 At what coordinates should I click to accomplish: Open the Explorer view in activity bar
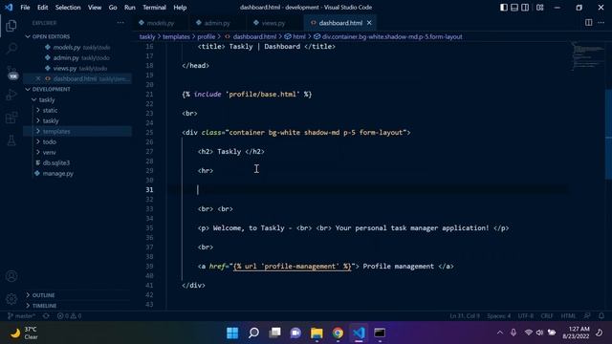click(x=11, y=26)
